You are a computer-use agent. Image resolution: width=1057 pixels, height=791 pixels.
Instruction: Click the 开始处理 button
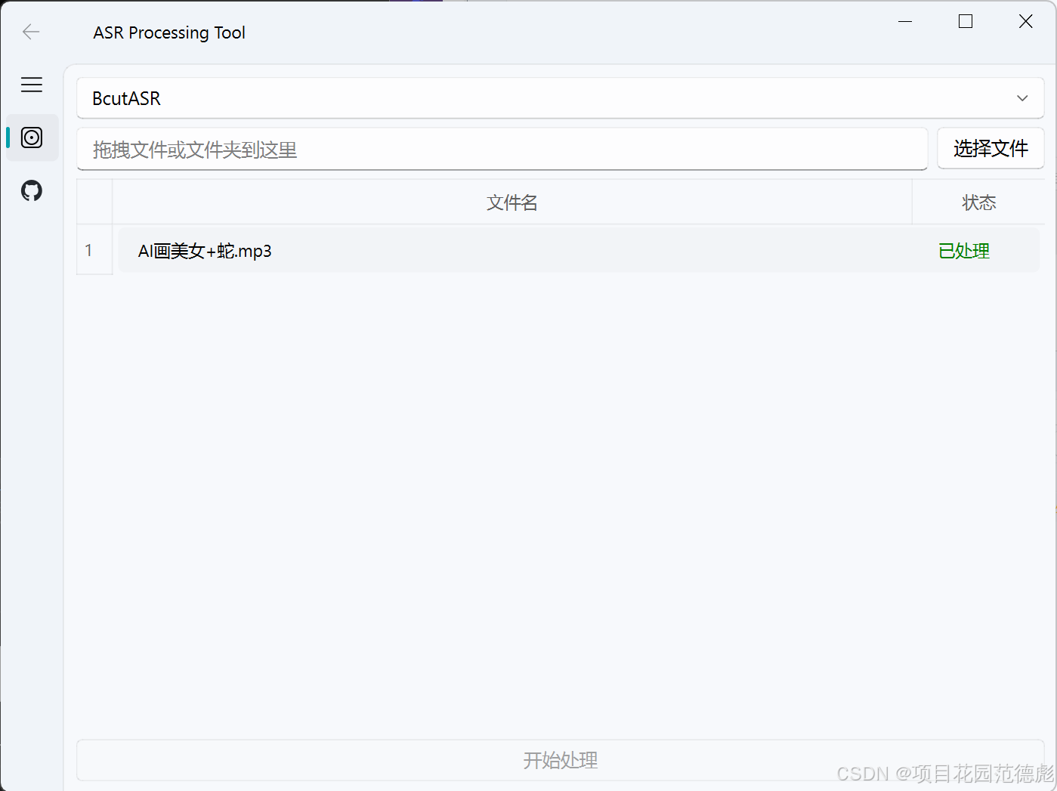pos(560,760)
